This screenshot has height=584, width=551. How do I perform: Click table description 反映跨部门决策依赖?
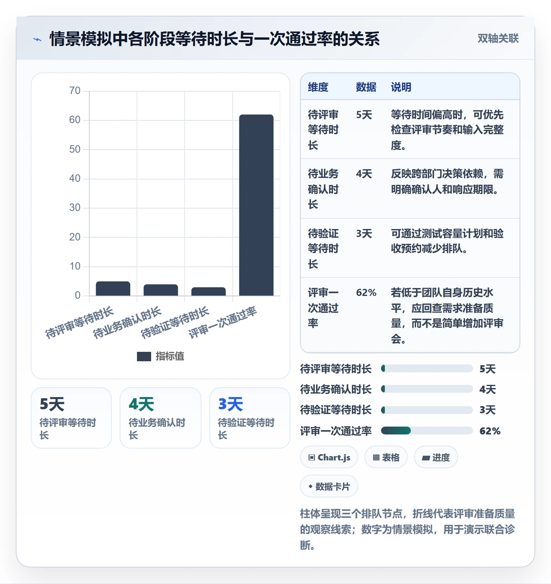pos(447,181)
